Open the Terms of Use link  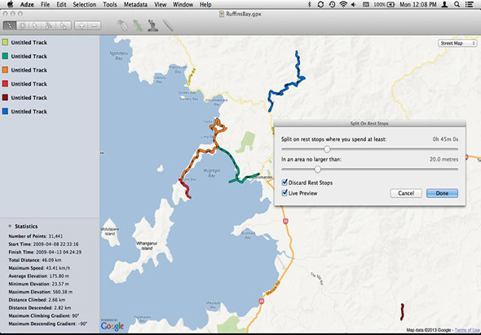[x=467, y=330]
